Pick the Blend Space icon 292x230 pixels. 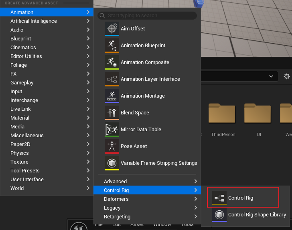pyautogui.click(x=112, y=113)
